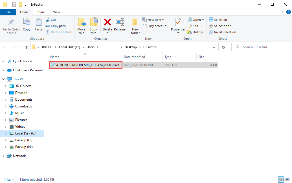Click Paste shortcut

click(58, 32)
